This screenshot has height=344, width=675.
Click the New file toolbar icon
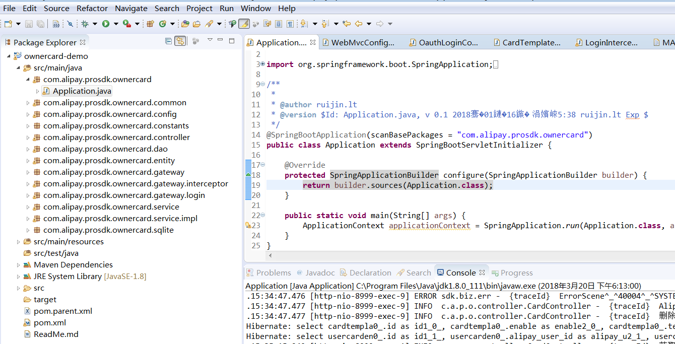coord(8,24)
